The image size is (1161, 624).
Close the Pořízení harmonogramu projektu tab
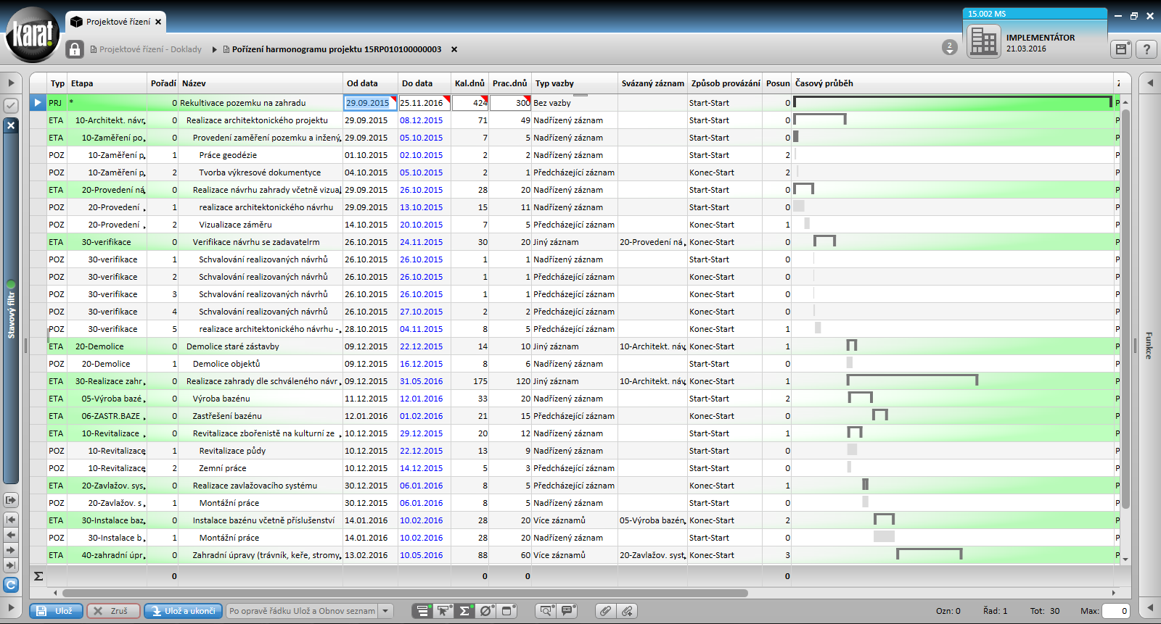point(454,49)
